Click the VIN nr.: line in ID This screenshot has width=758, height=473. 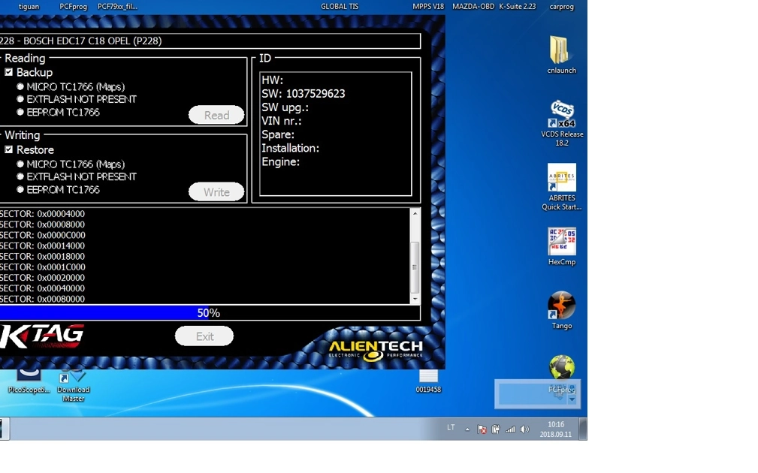click(282, 121)
